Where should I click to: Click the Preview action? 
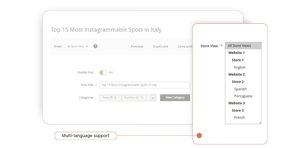point(137,47)
